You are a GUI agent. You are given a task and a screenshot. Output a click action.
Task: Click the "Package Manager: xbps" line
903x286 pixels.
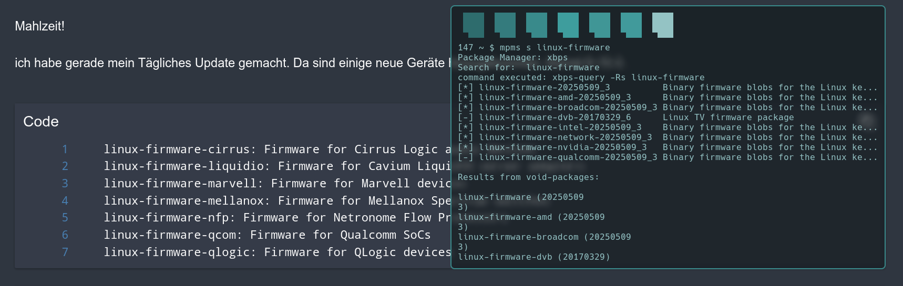point(512,58)
